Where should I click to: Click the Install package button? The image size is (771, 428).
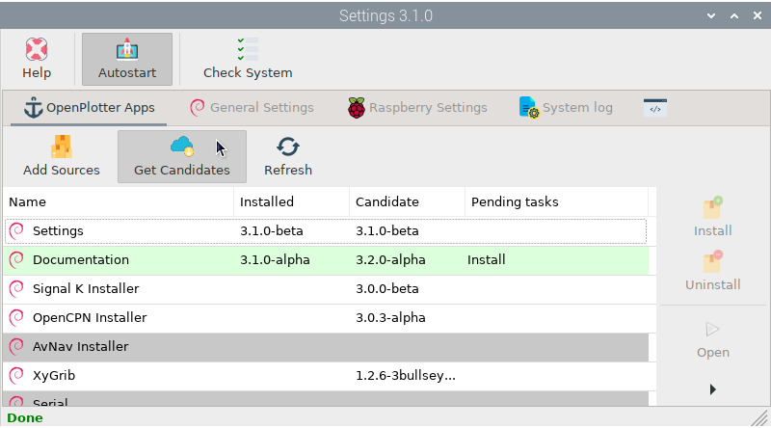(712, 217)
